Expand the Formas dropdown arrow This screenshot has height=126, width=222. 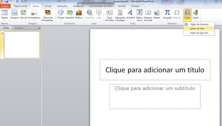pyautogui.click(x=61, y=20)
